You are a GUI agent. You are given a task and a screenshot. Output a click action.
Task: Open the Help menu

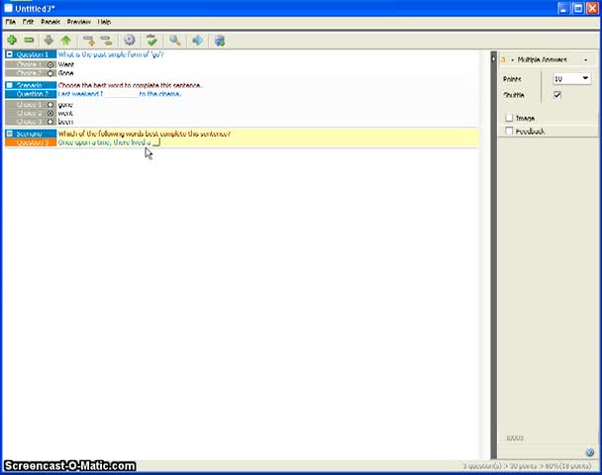(104, 22)
